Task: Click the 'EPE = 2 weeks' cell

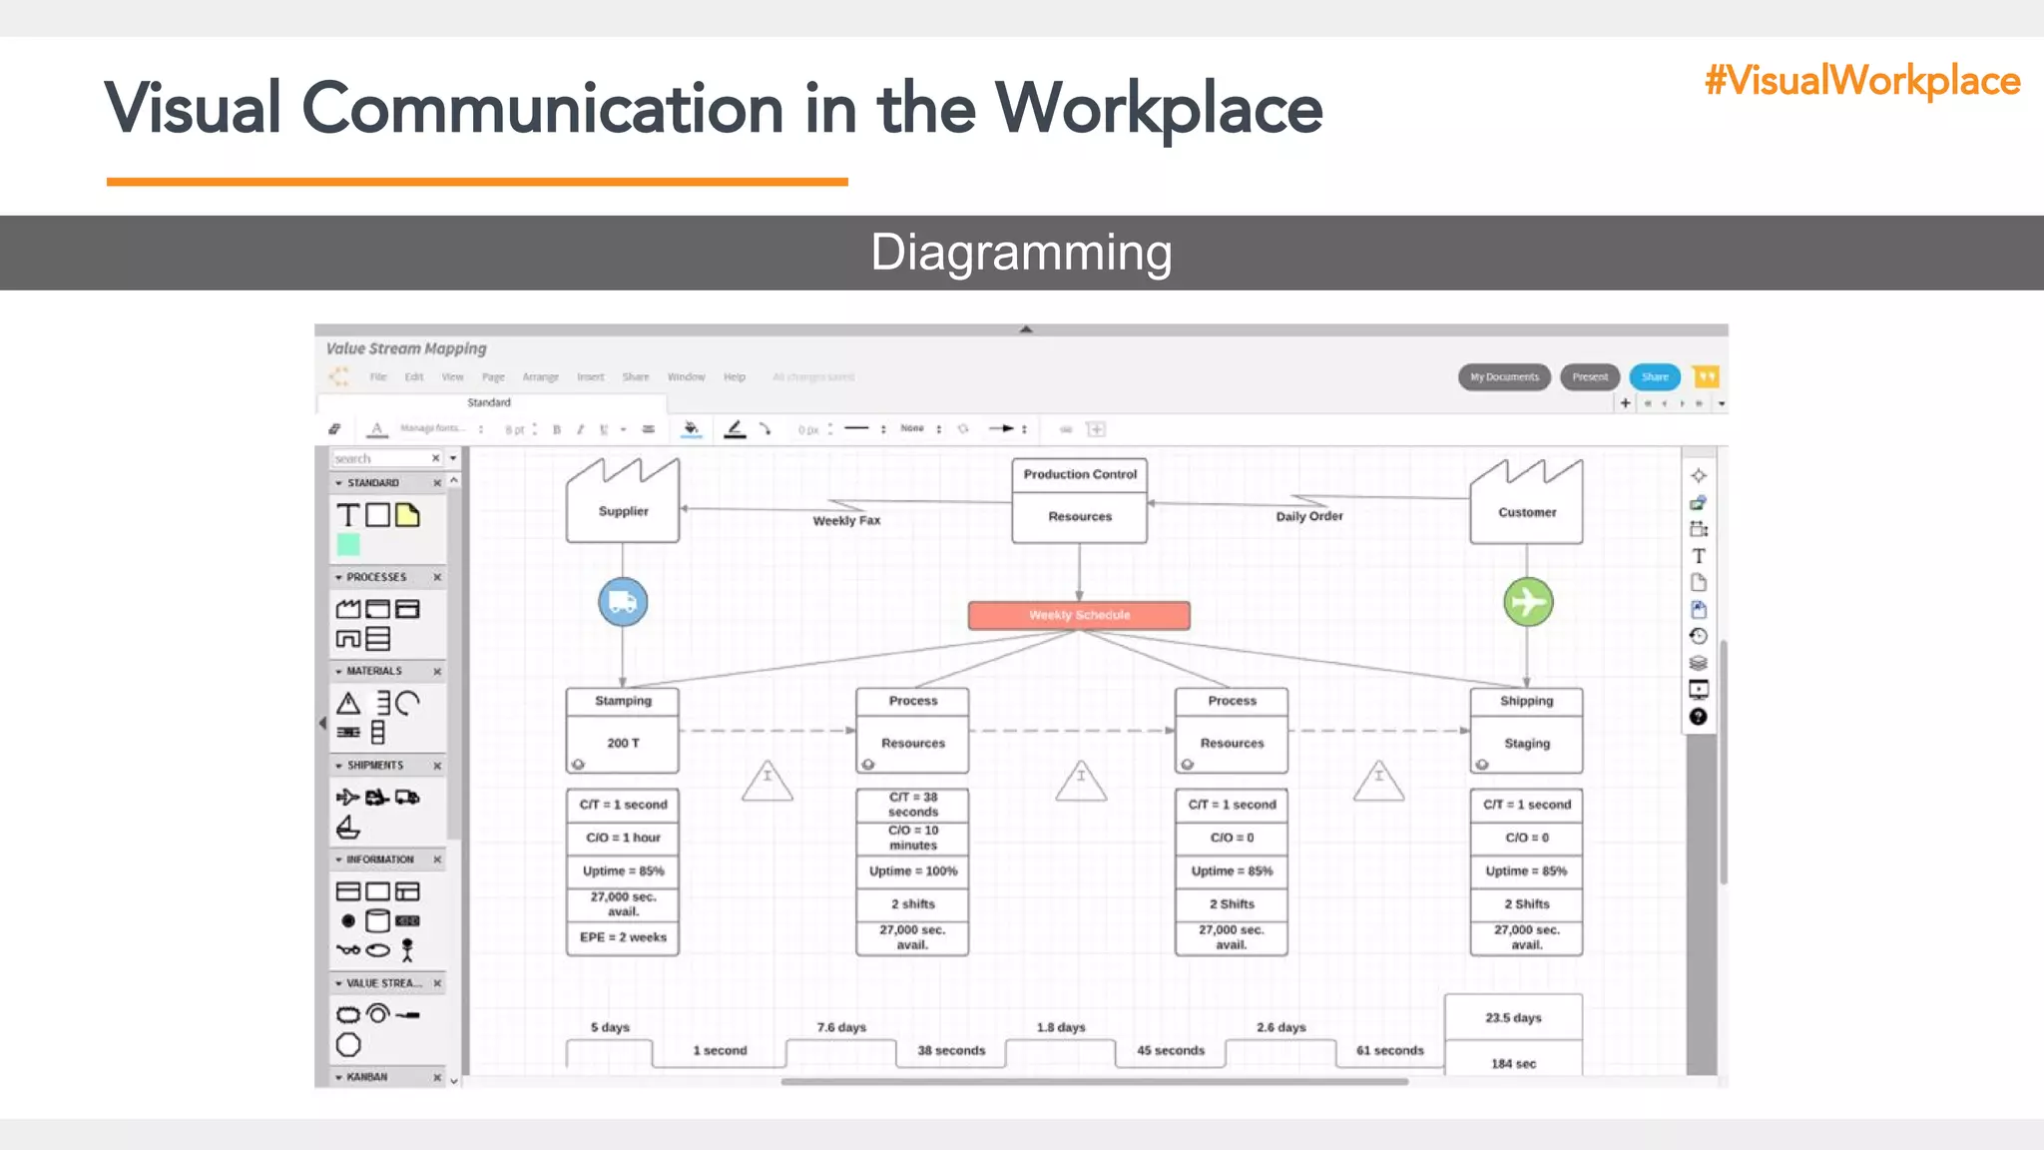Action: (x=623, y=937)
